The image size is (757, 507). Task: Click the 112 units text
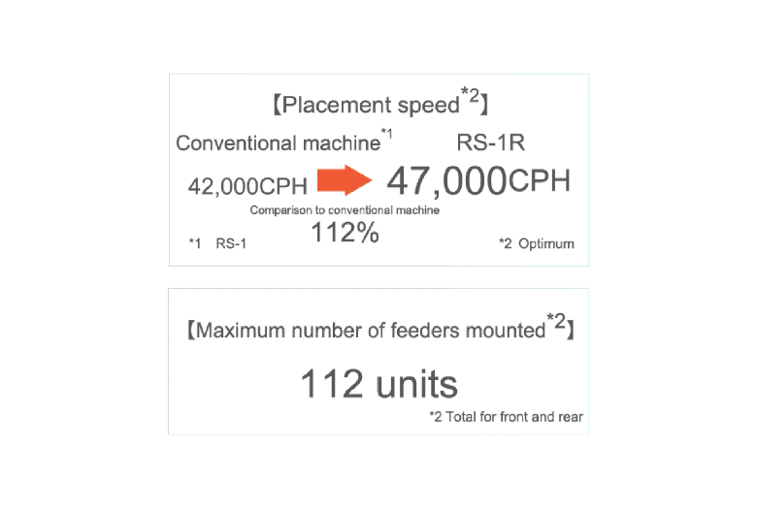(x=378, y=385)
